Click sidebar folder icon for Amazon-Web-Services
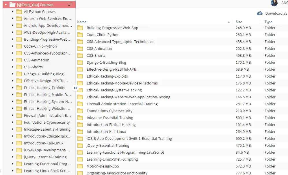This screenshot has width=288, height=175. coord(19,18)
